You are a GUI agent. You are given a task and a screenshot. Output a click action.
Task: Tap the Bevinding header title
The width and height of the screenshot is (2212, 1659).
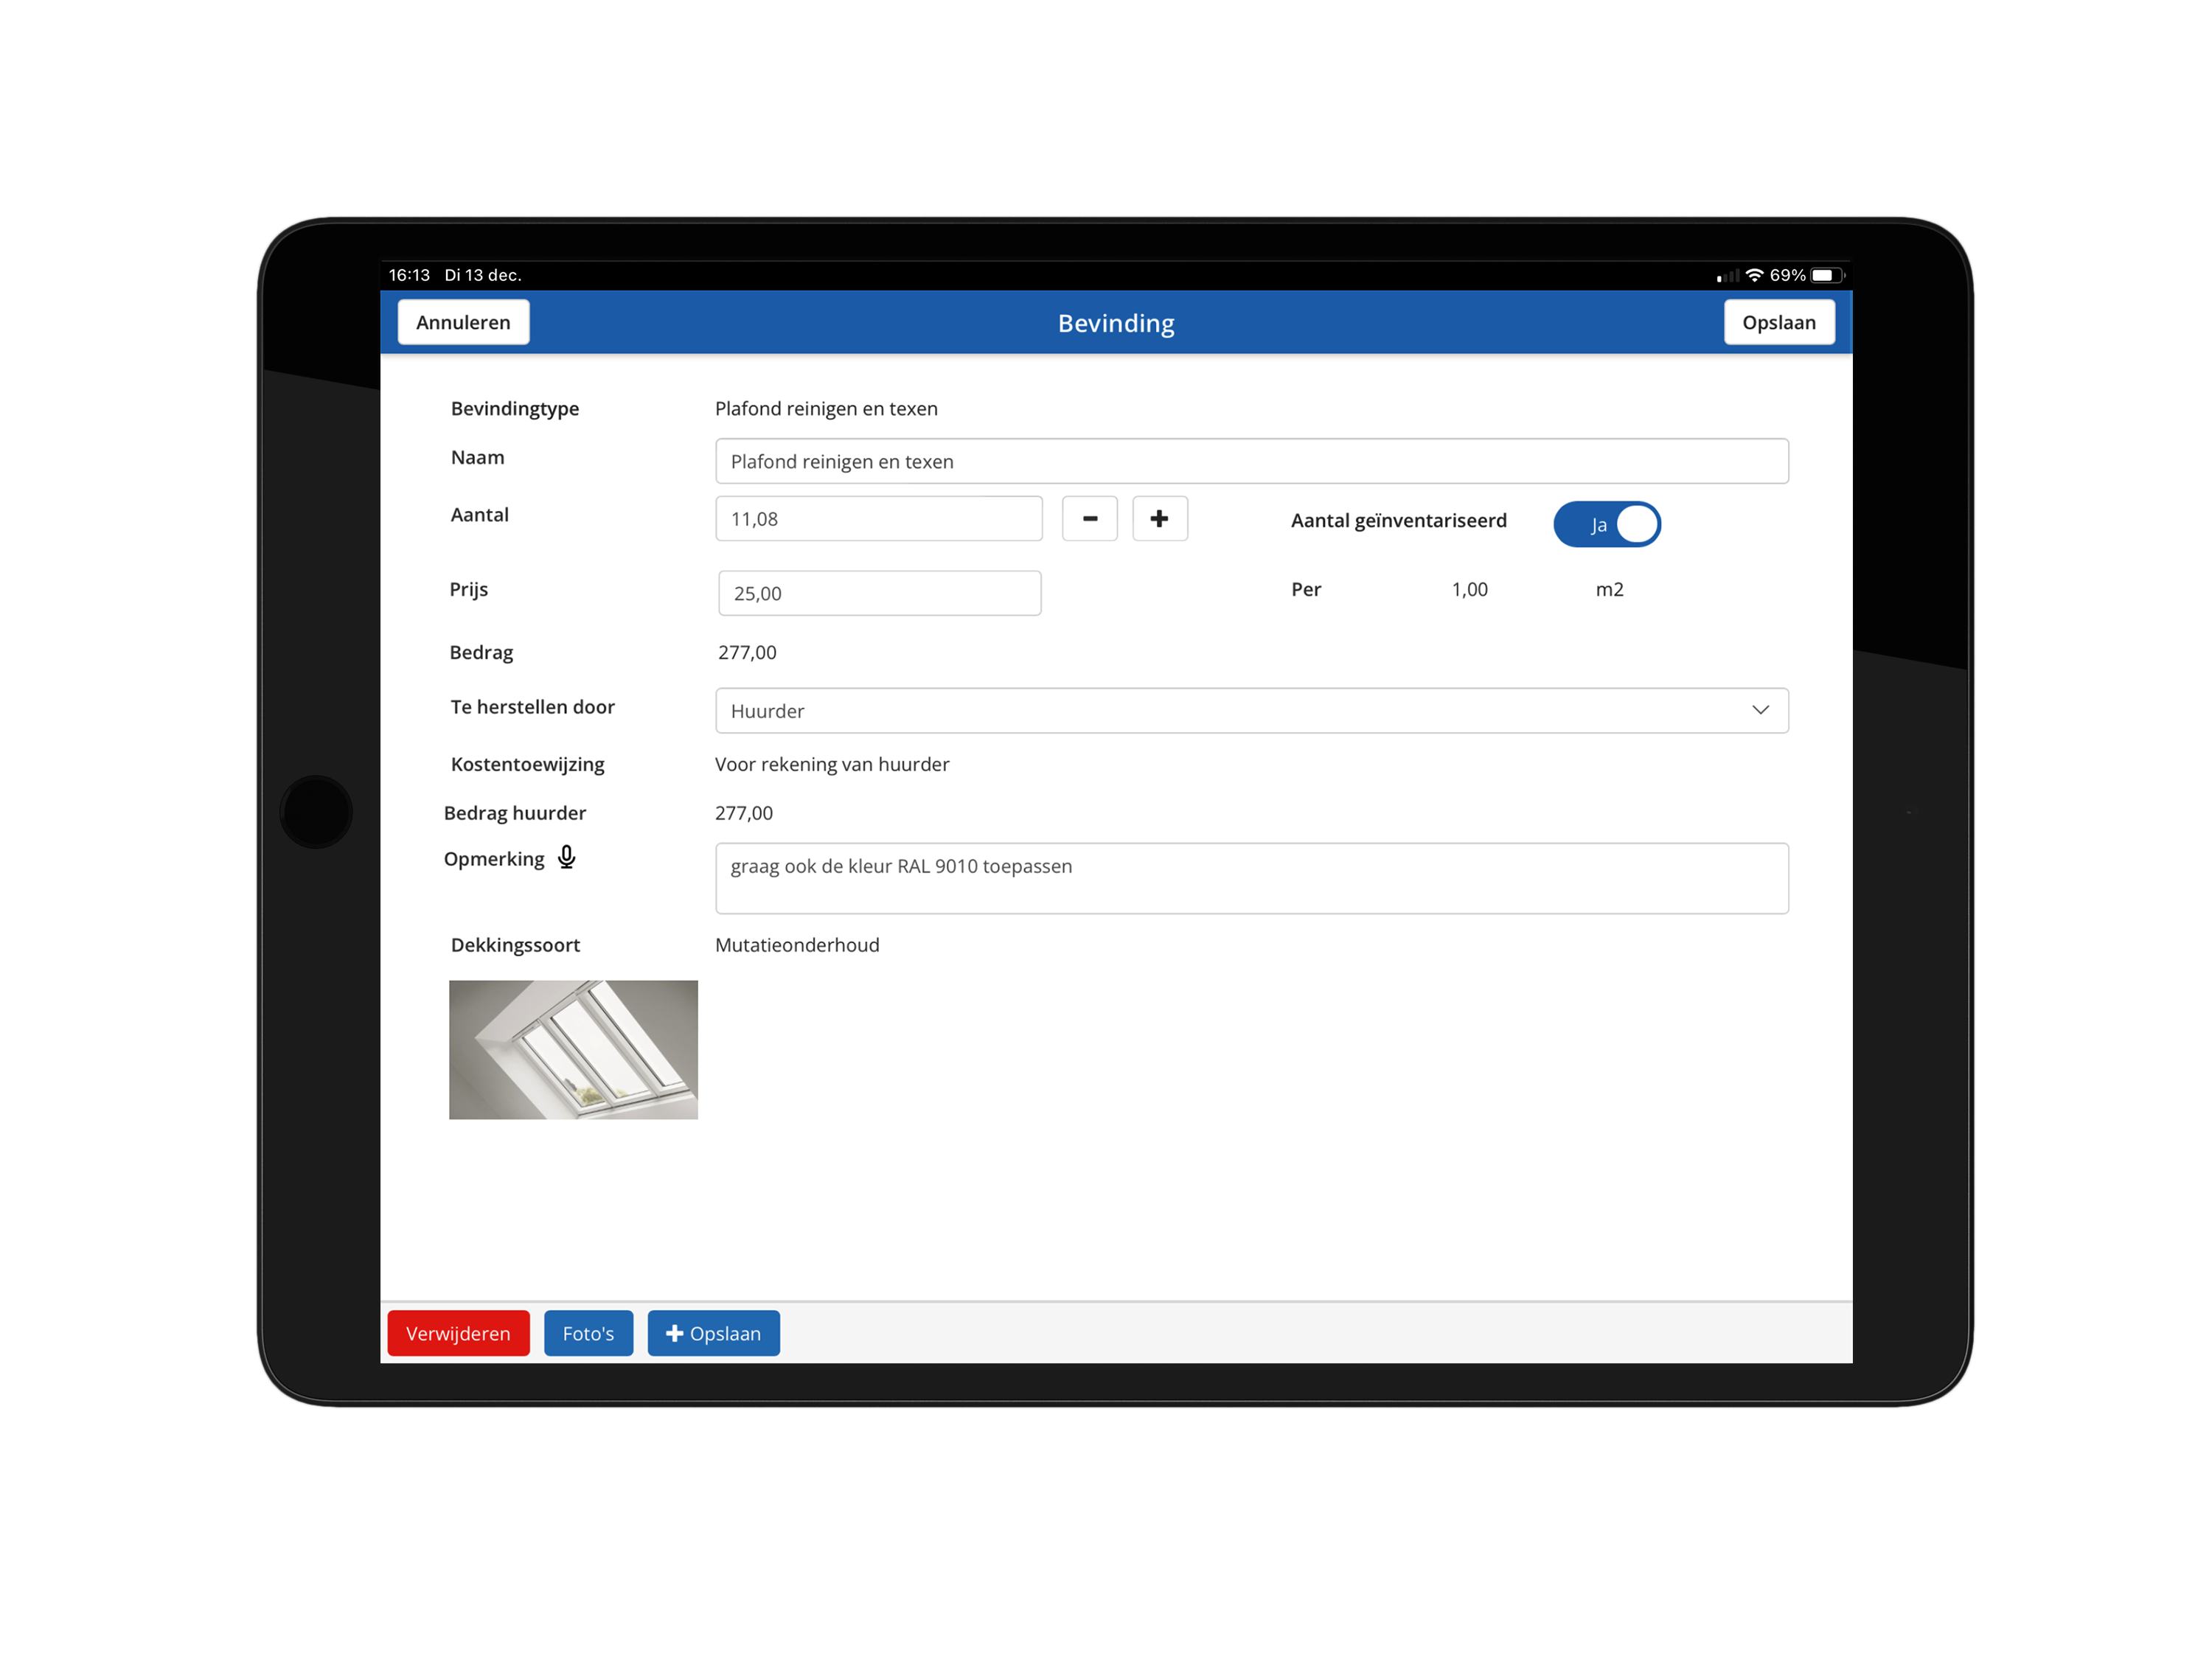pyautogui.click(x=1115, y=323)
